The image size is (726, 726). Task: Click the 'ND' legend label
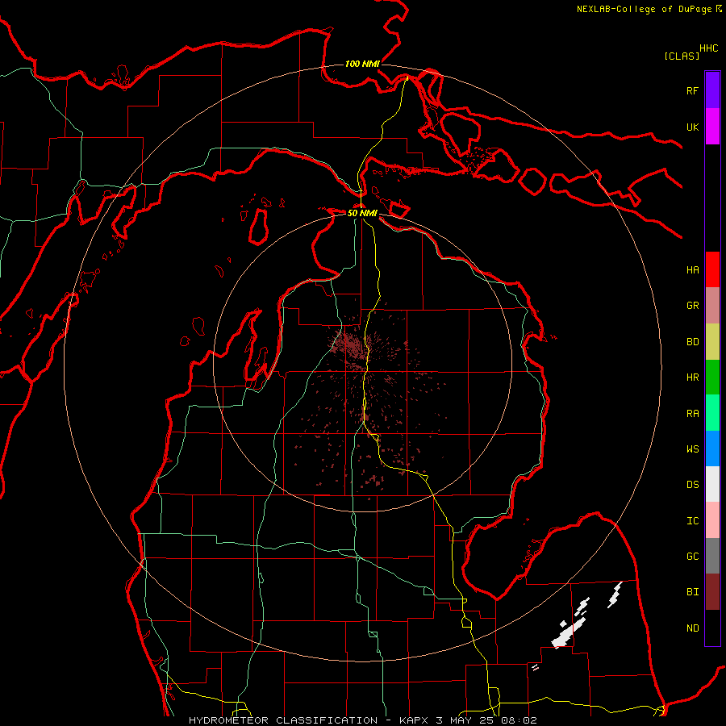(692, 628)
